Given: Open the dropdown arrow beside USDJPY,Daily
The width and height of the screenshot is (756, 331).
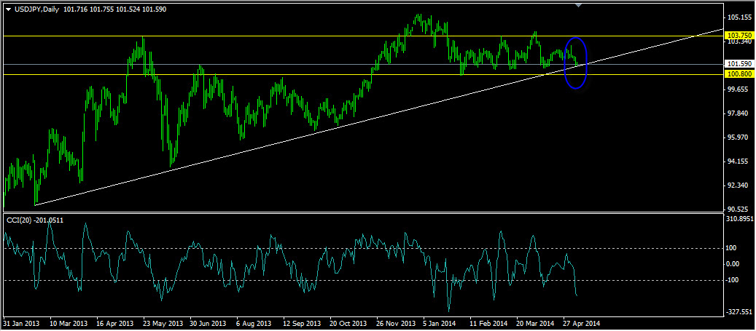Looking at the screenshot, I should (x=8, y=9).
